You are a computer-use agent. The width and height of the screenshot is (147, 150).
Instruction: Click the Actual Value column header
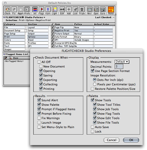pos(104,24)
